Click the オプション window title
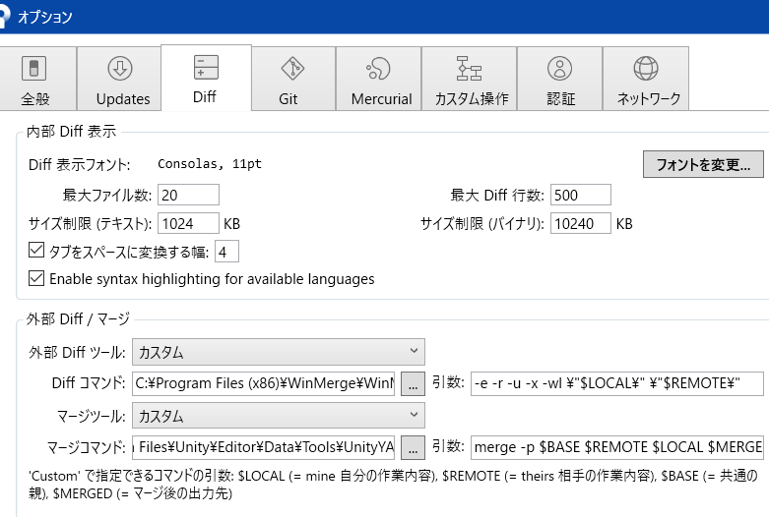 coord(45,17)
